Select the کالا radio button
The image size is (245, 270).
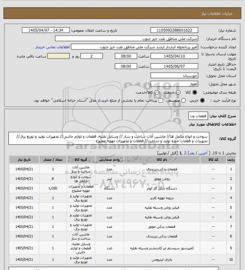(x=195, y=92)
